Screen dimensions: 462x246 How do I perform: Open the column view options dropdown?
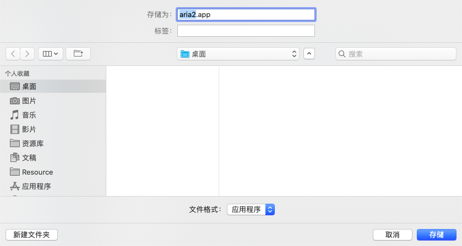click(51, 54)
